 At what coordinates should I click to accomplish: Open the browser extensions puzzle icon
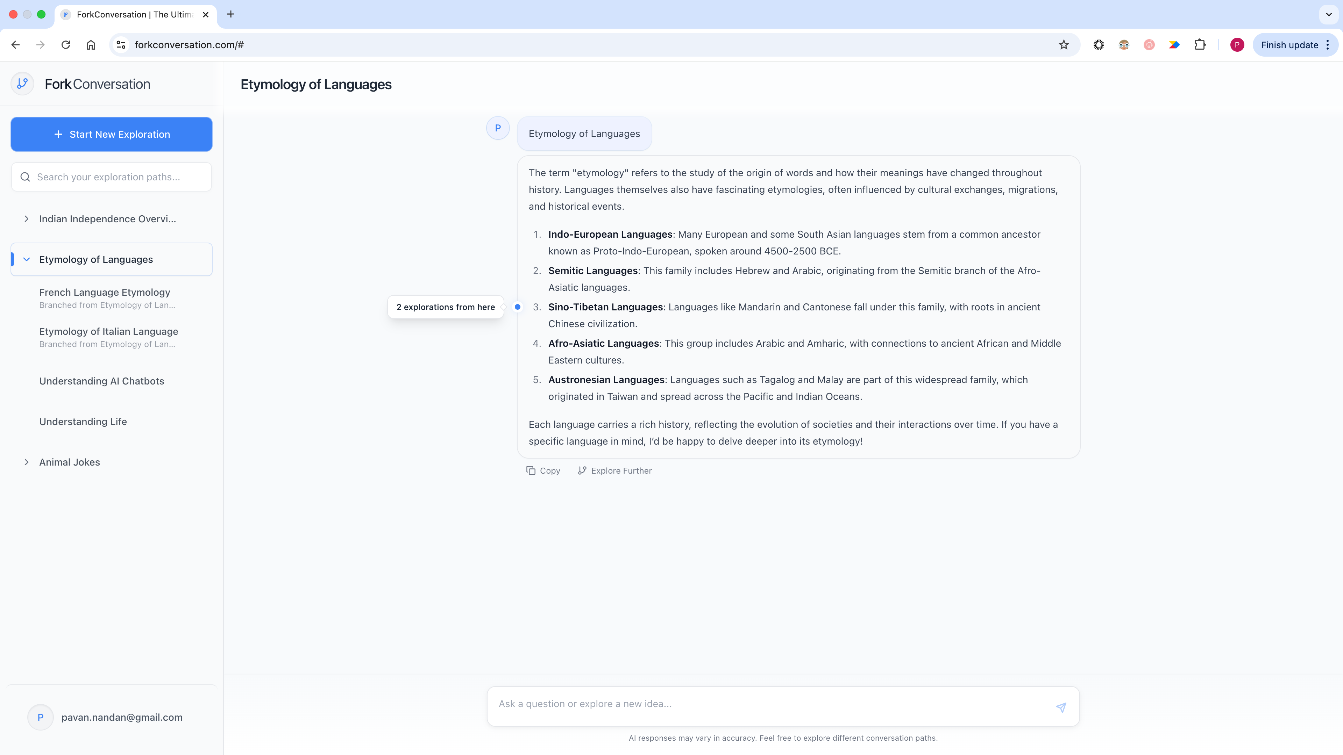click(1200, 45)
